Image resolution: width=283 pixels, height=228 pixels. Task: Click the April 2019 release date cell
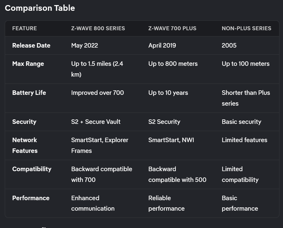pyautogui.click(x=162, y=45)
